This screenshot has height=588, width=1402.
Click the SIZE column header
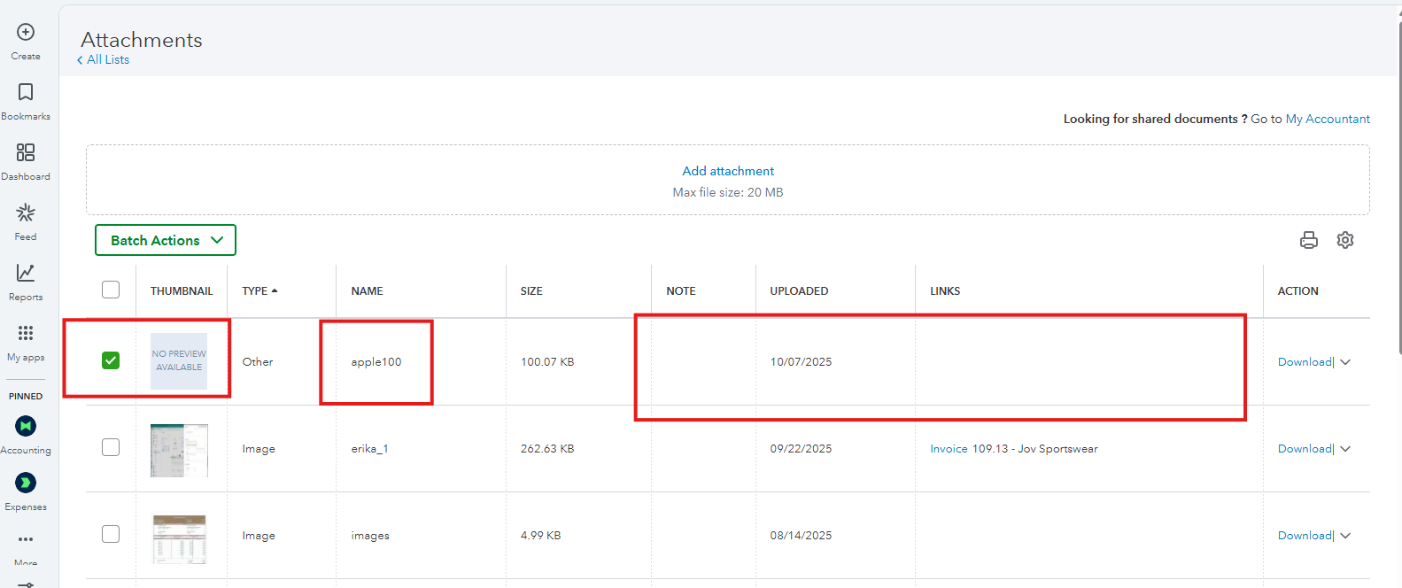tap(531, 290)
